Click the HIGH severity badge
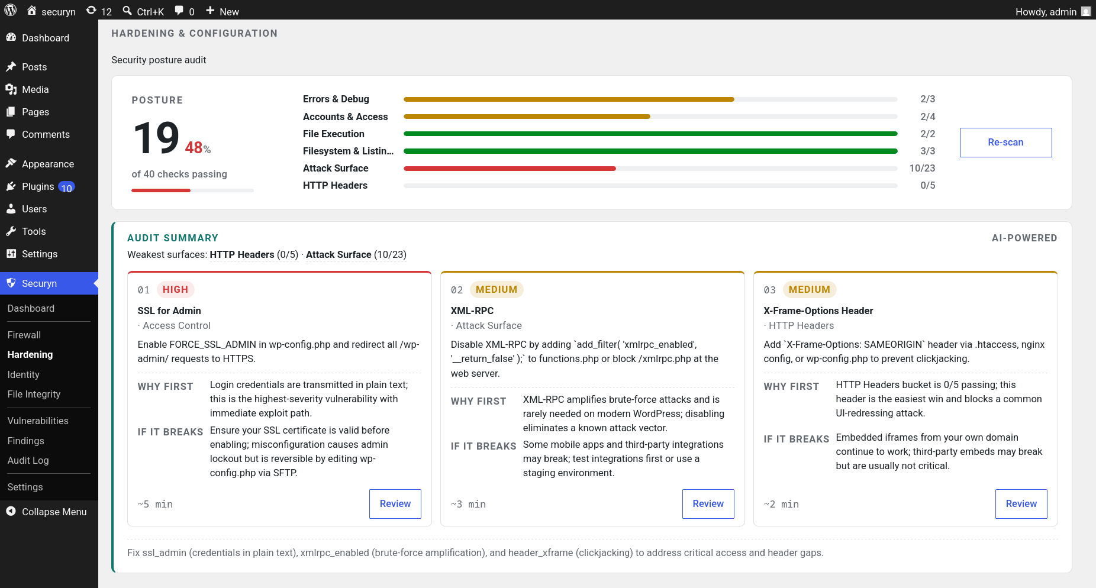Screen dimensions: 1096x588 [x=175, y=289]
